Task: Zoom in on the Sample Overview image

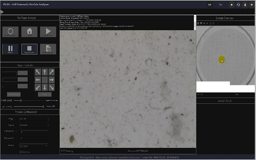Action: point(204,23)
